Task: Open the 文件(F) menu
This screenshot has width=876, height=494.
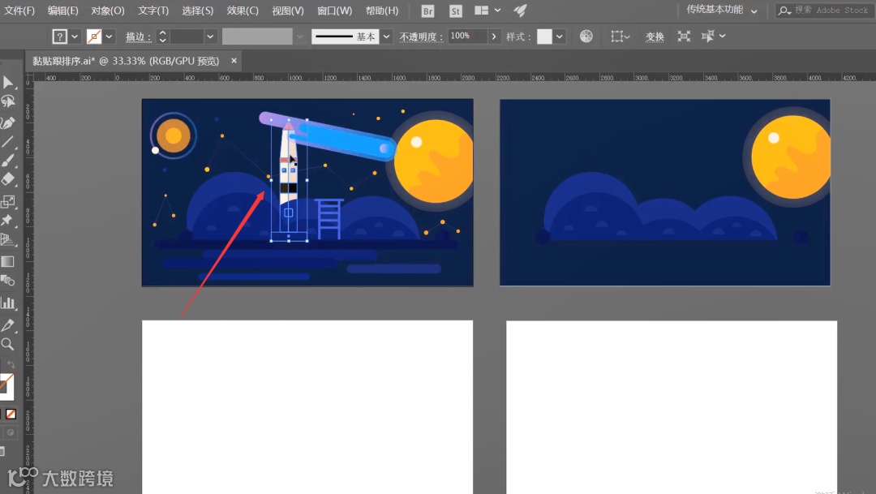Action: click(x=19, y=11)
